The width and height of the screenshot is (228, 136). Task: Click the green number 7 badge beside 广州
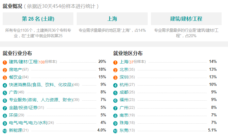(x=115, y=108)
